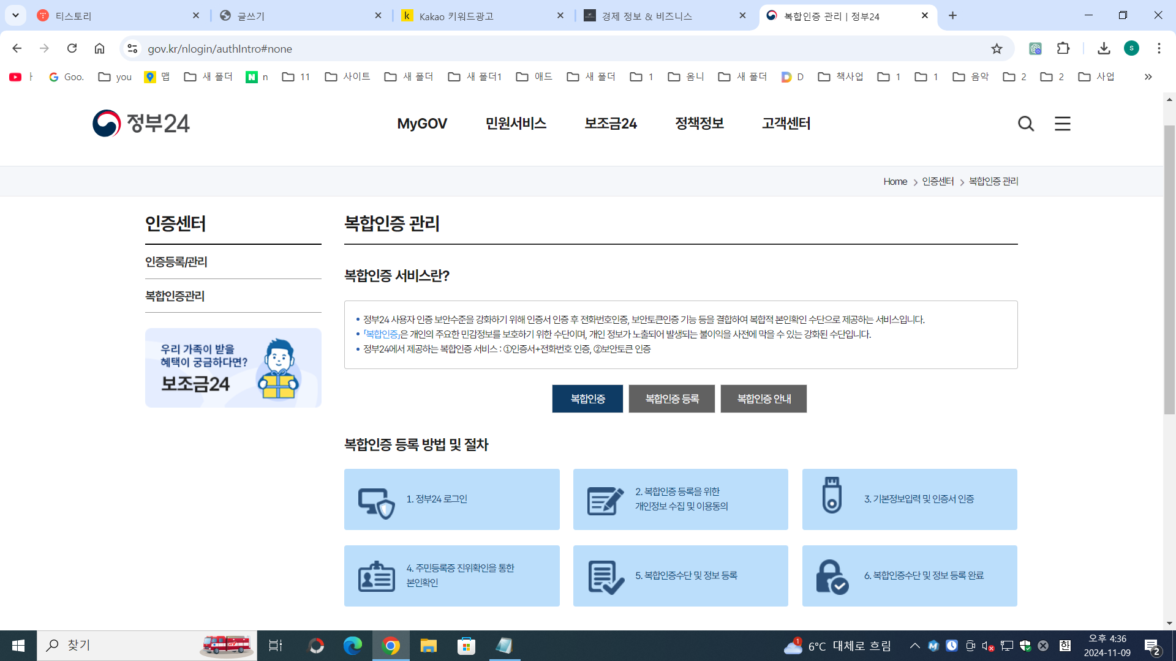
Task: Click the site information icon in address bar
Action: pos(132,48)
